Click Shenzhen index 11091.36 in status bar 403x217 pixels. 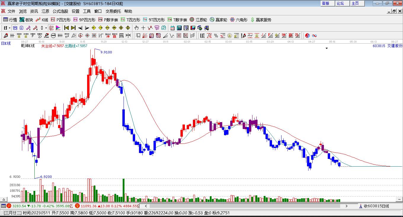click(x=89, y=206)
